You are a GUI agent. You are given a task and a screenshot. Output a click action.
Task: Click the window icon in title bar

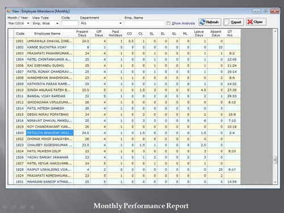(x=9, y=11)
